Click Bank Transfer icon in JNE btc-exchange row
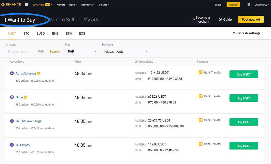 click(x=200, y=120)
